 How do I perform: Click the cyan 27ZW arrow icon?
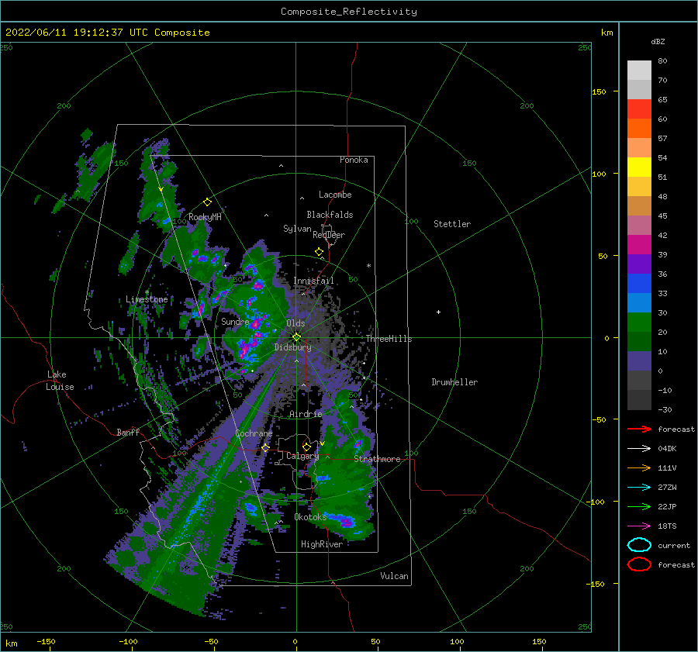click(x=639, y=488)
